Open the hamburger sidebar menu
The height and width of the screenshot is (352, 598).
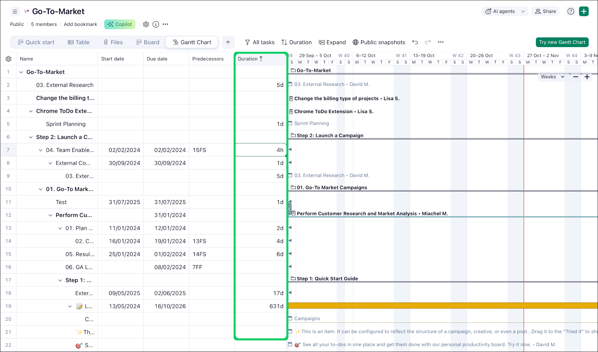tap(15, 12)
